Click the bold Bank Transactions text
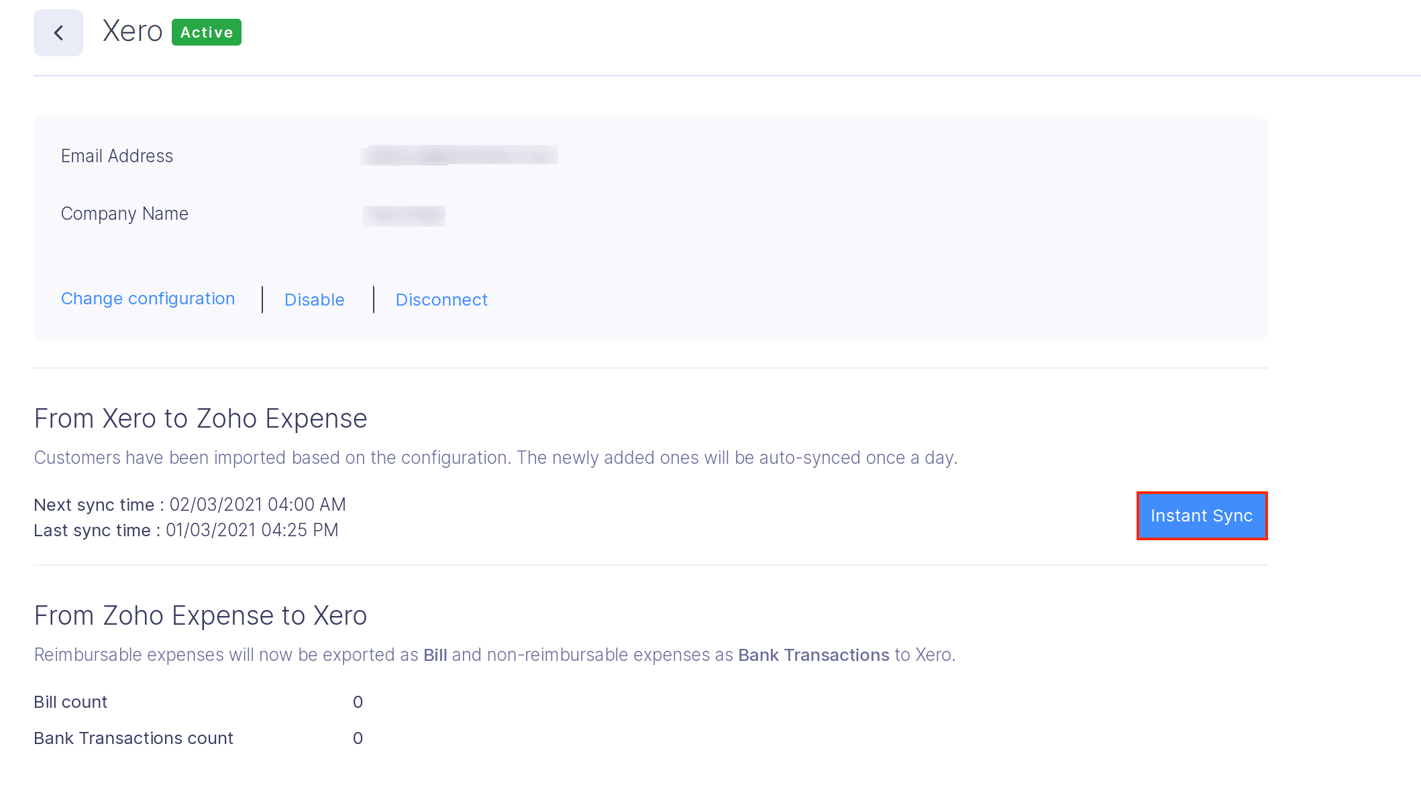 tap(813, 655)
